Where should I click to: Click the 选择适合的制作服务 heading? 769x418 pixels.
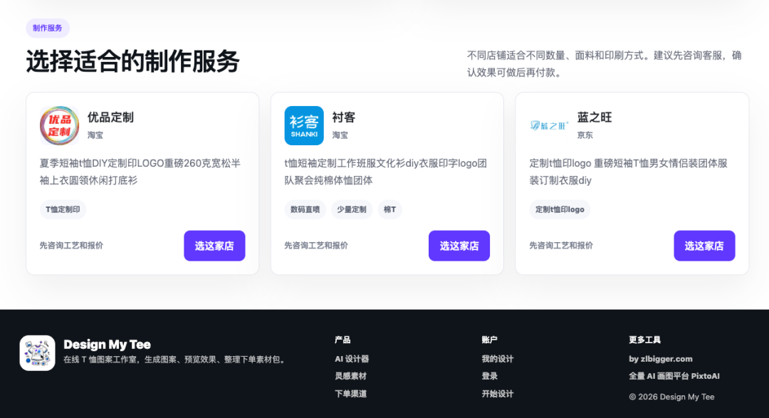(x=133, y=61)
